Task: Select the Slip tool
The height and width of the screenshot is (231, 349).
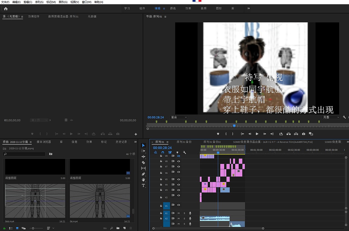Action: coord(143,168)
